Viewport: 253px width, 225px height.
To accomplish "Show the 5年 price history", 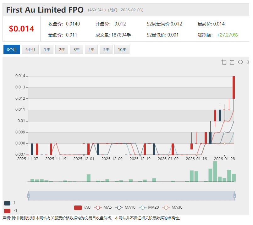I will [x=106, y=49].
